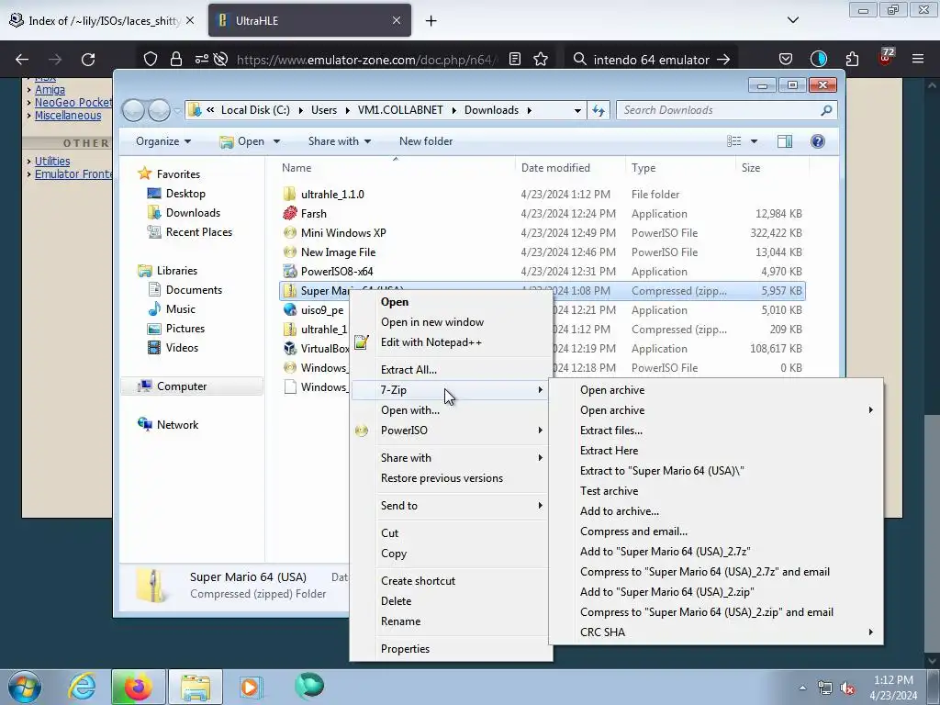The image size is (940, 705).
Task: Select the PowerISO8-x64 installer icon
Action: (290, 272)
